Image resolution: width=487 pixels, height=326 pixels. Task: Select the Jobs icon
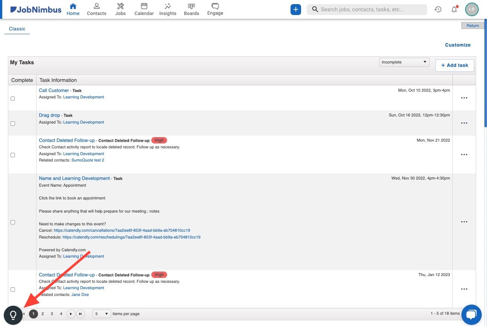point(120,9)
